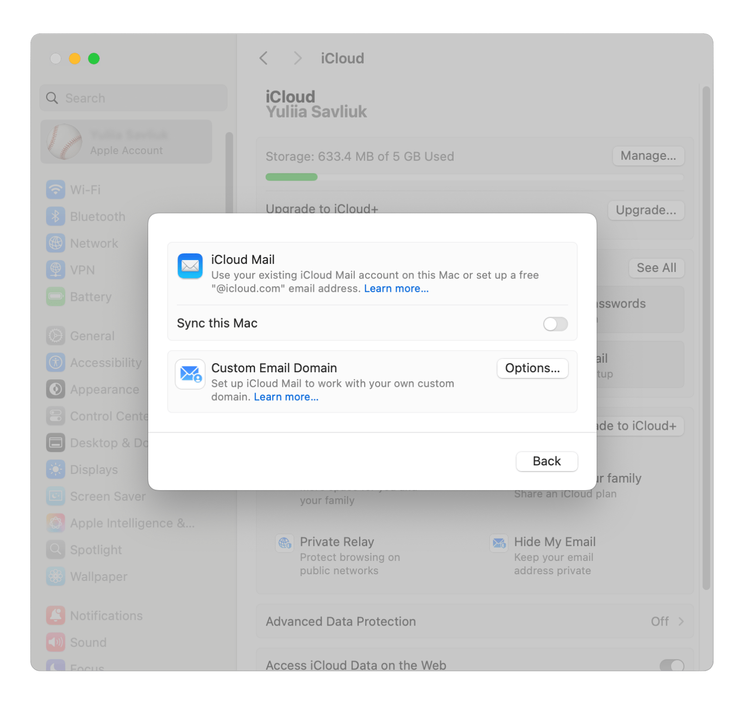The image size is (741, 714).
Task: Click the main pane vertical scrollbar
Action: pyautogui.click(x=706, y=338)
